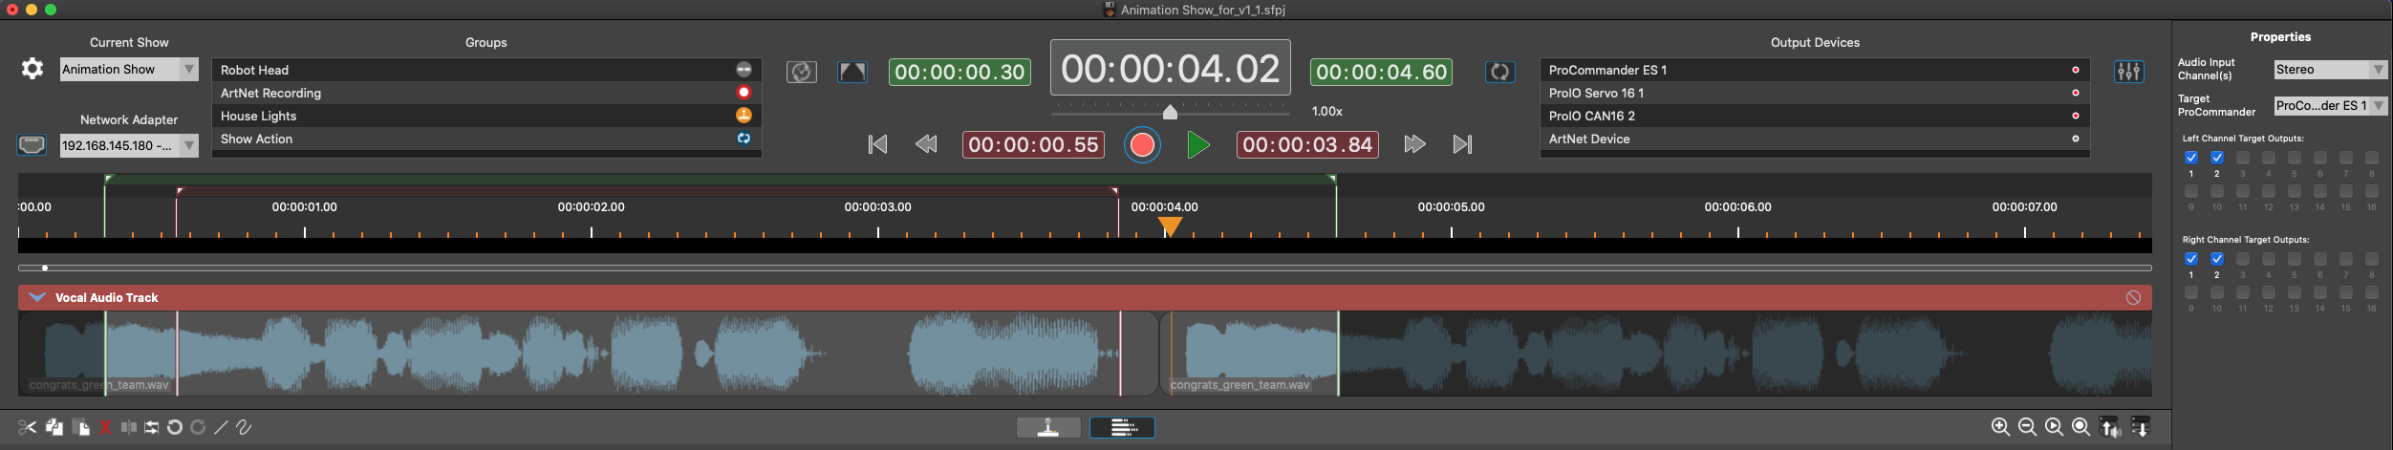Uncheck Right Channel output 1

[x=2190, y=259]
